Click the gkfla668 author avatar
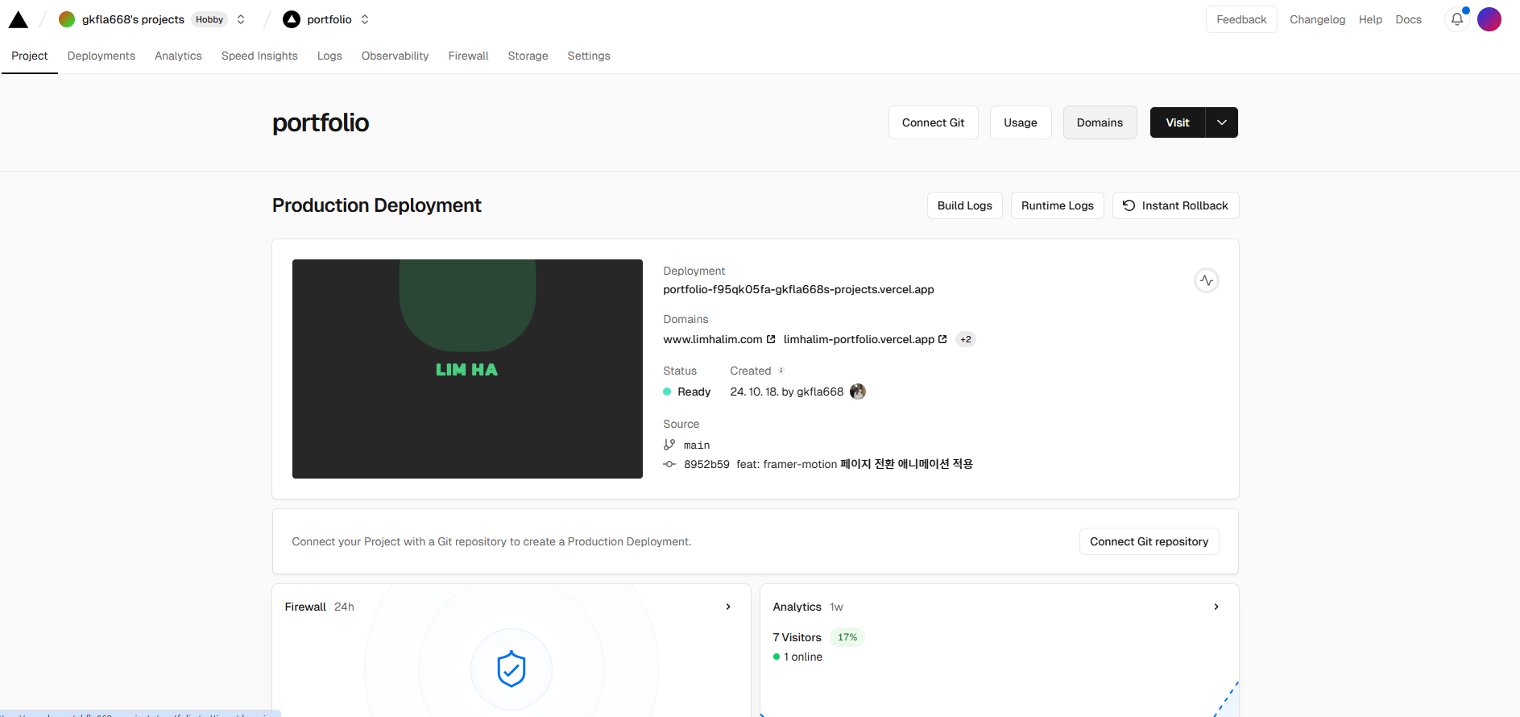The height and width of the screenshot is (717, 1520). [858, 392]
